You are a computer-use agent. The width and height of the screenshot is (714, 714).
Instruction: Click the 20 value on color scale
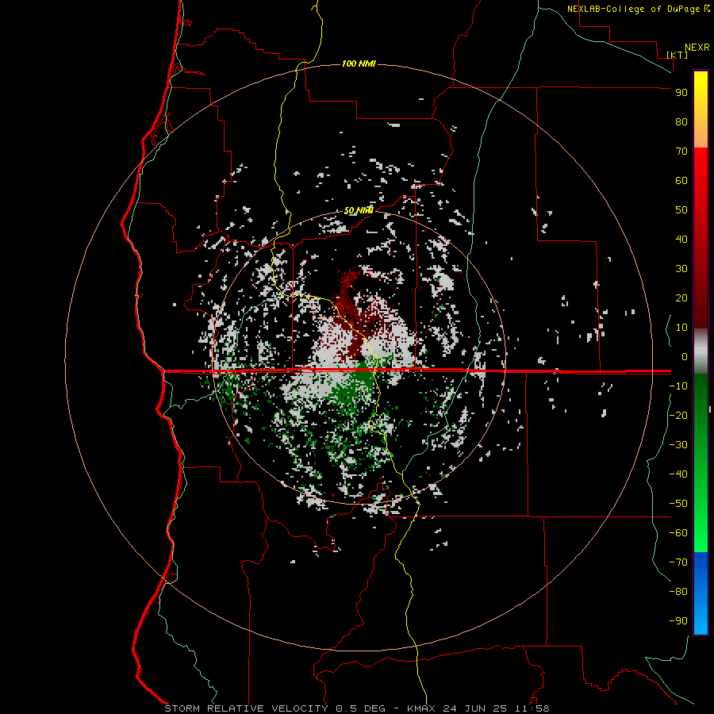click(x=681, y=297)
